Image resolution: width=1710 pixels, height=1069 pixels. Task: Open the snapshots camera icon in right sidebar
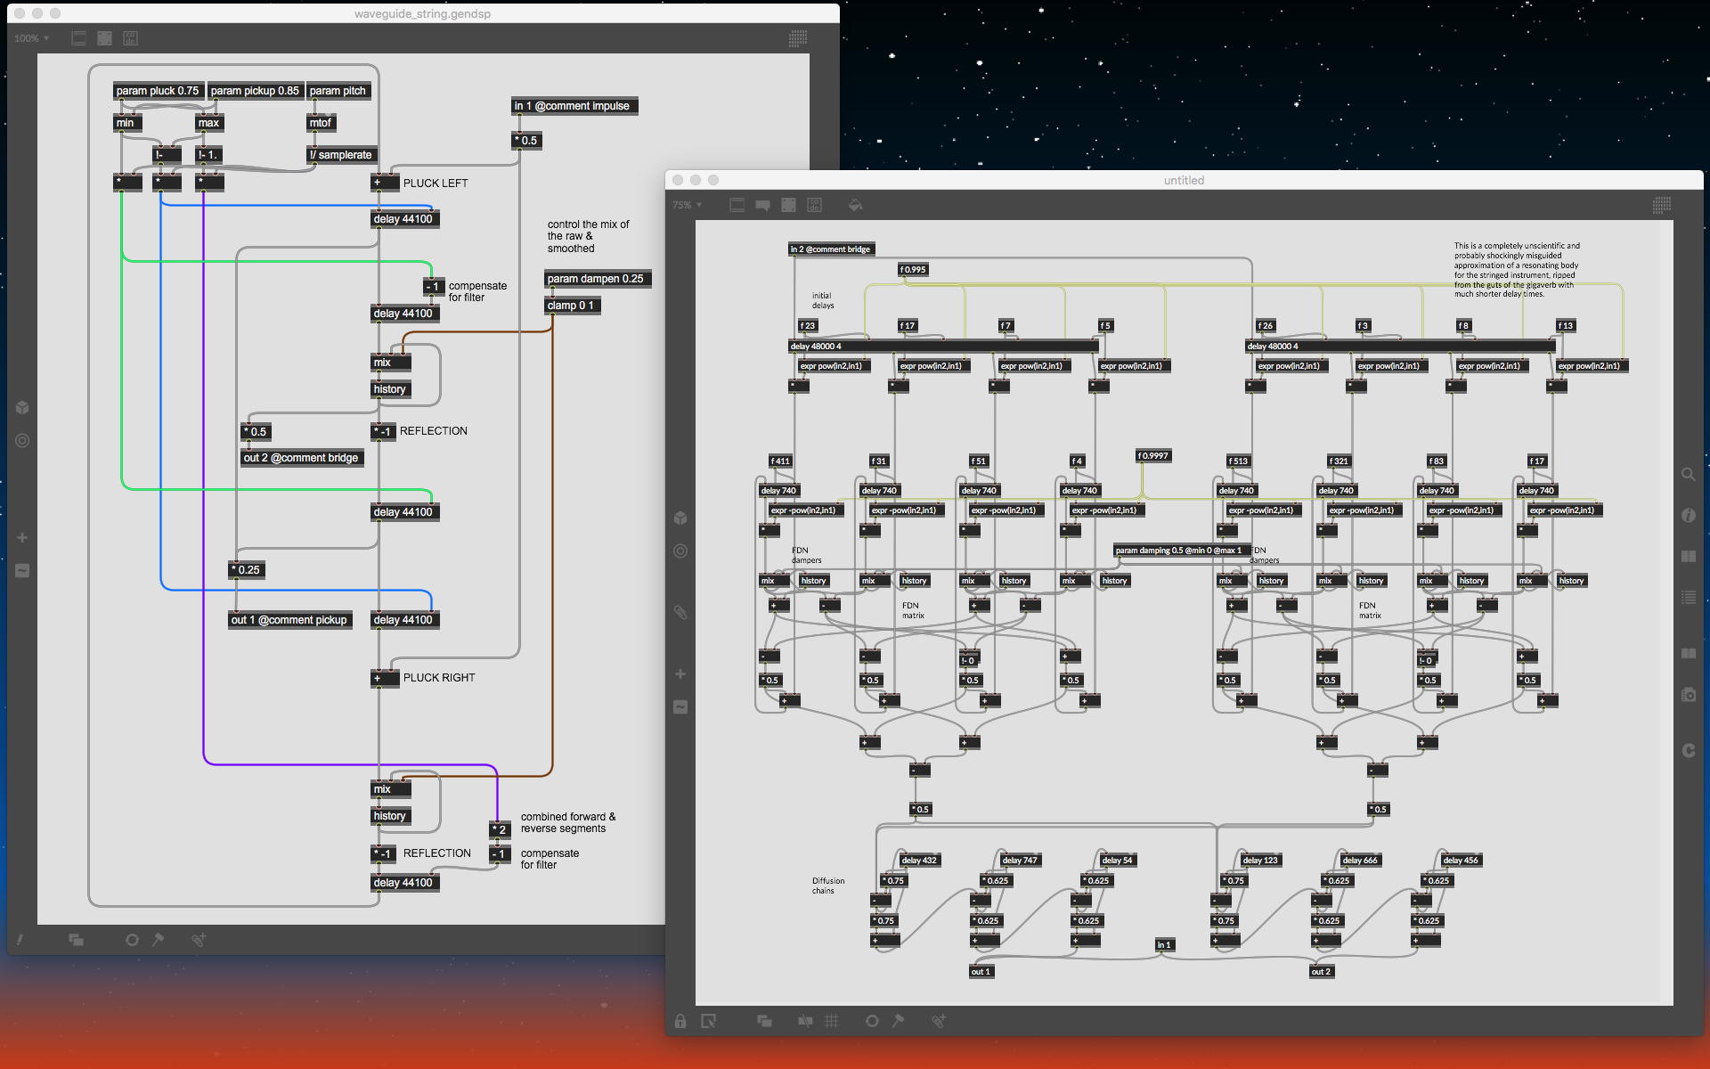coord(1688,695)
